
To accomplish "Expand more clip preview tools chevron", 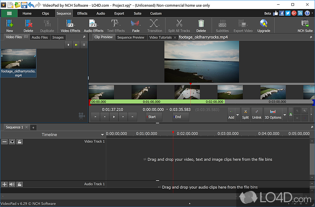I will coord(311,114).
